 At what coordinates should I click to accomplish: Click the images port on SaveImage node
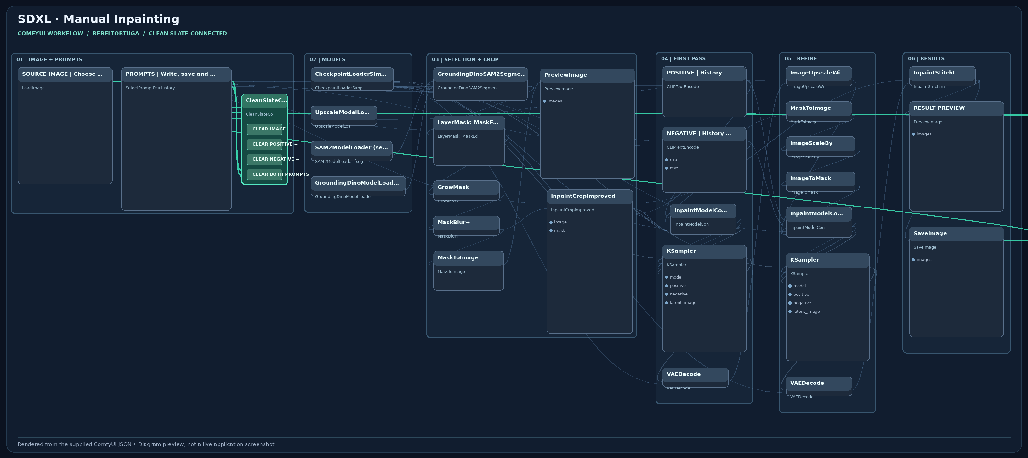[913, 260]
